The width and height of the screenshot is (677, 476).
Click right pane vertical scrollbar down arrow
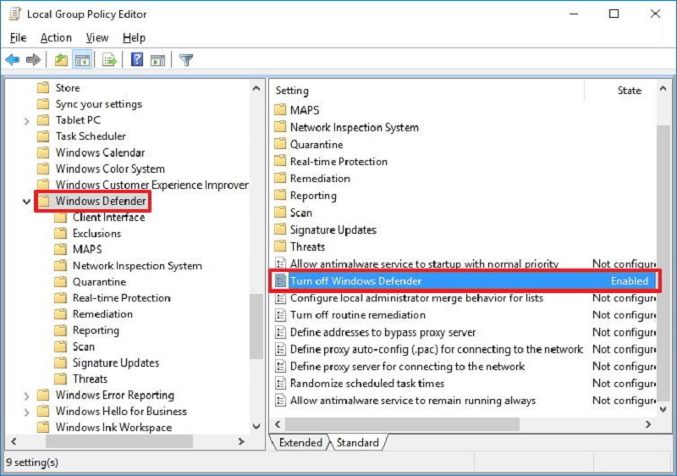663,408
